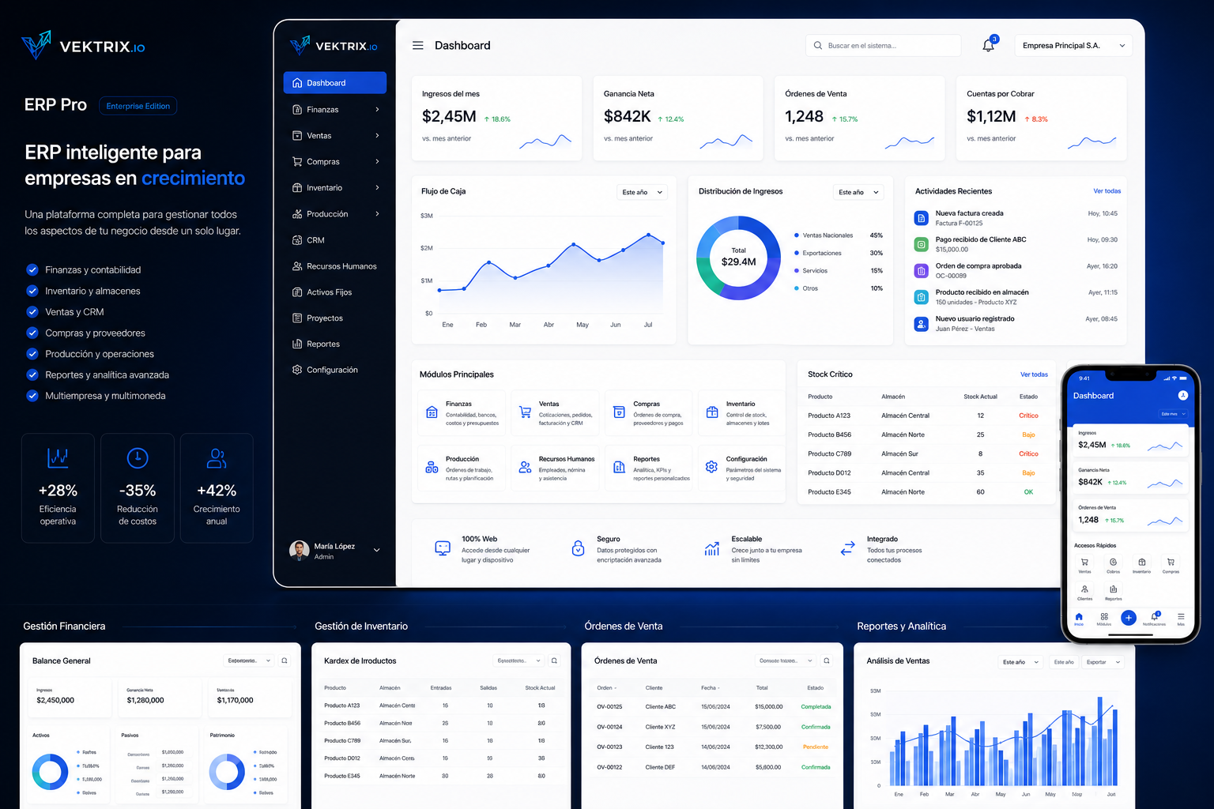Open the Recursos Humanos module icon

pos(525,468)
